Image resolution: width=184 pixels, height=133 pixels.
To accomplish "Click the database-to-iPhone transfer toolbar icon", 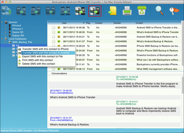I will 80,11.
